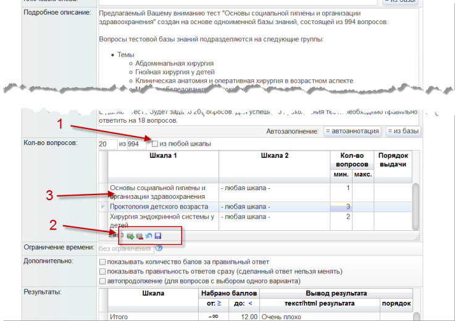Viewport: 455px width, 321px height.
Task: Click '- любая шкала -' in the Хирургия row
Action: (246, 217)
